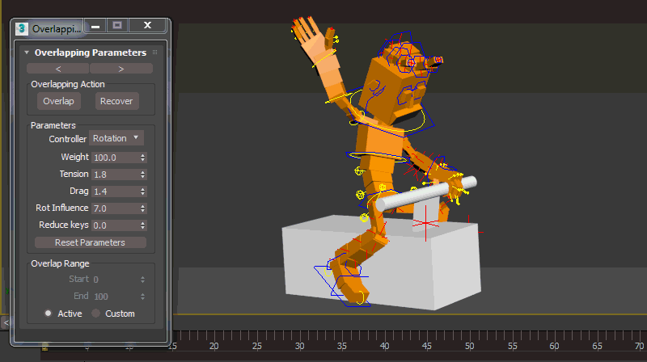Click the Tension spinner arrows

point(143,175)
